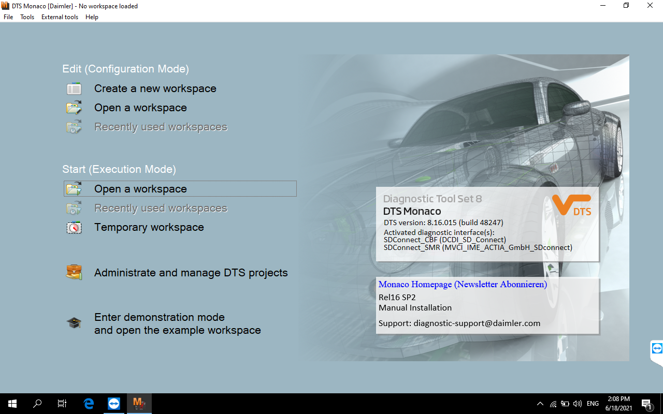
Task: Click Recently used workspaces text under Edit mode
Action: pos(161,127)
